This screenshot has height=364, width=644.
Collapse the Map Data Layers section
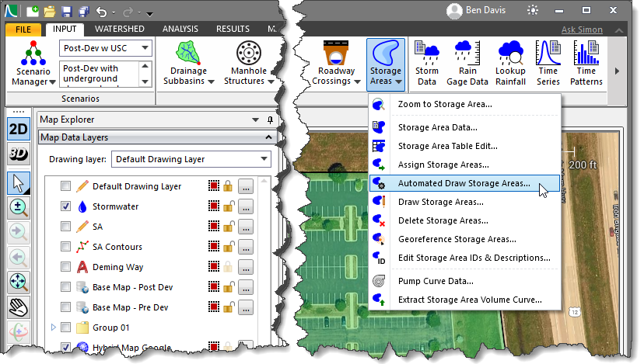(x=268, y=137)
